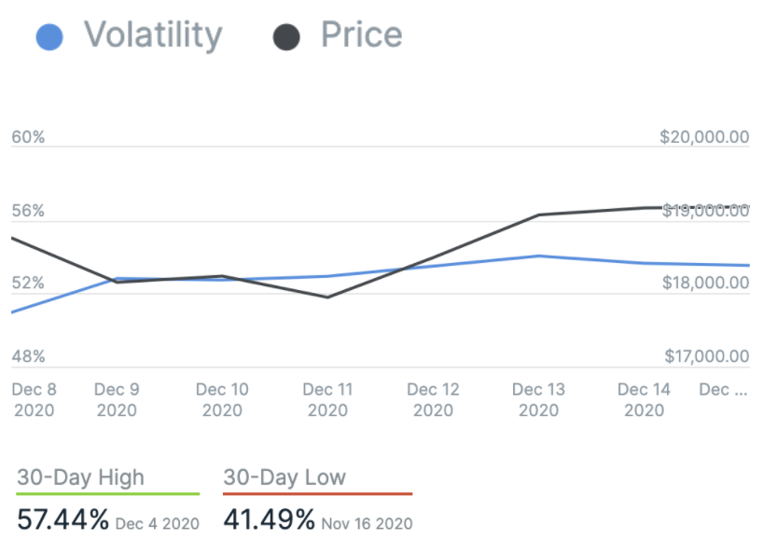Select the Dec 11 2020 date label

click(x=327, y=400)
